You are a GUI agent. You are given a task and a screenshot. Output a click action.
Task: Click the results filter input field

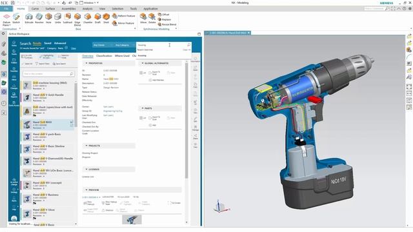(48, 74)
